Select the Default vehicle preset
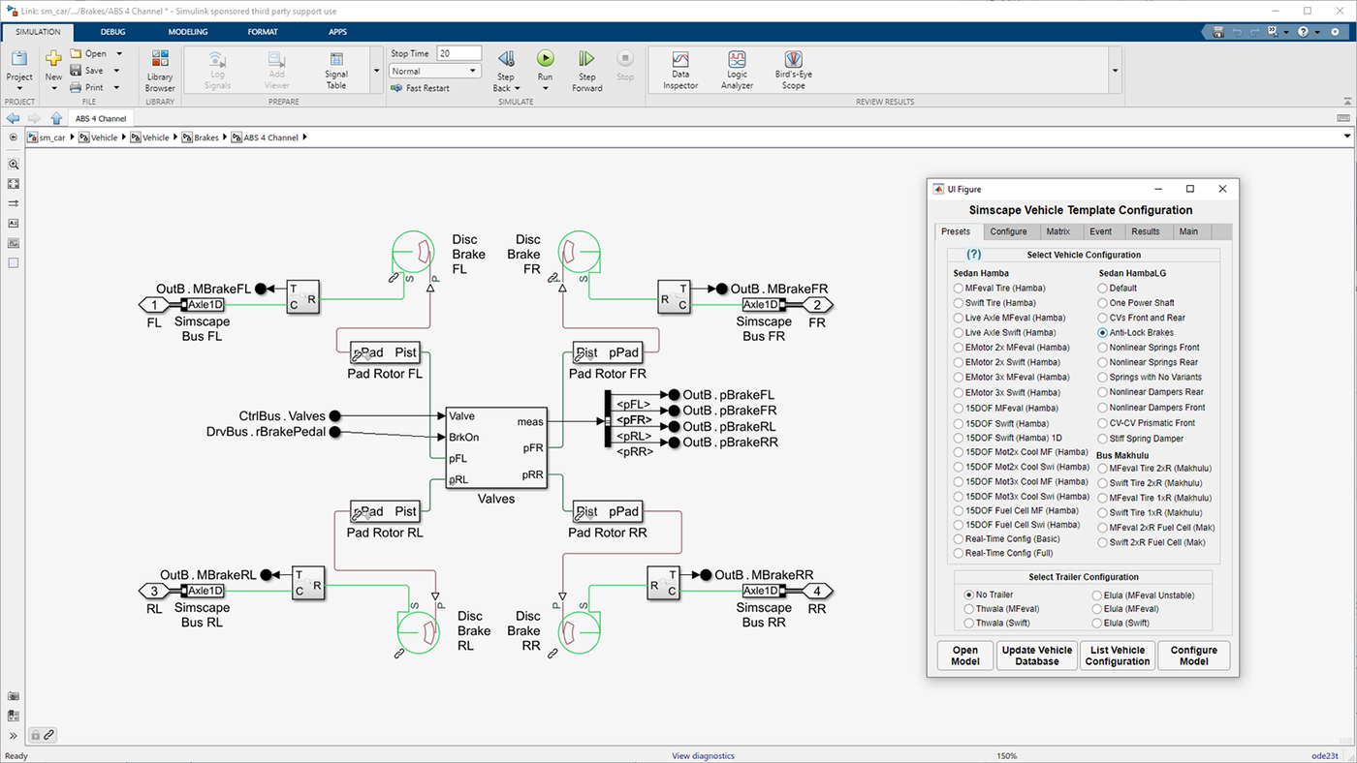1357x763 pixels. pyautogui.click(x=1103, y=289)
